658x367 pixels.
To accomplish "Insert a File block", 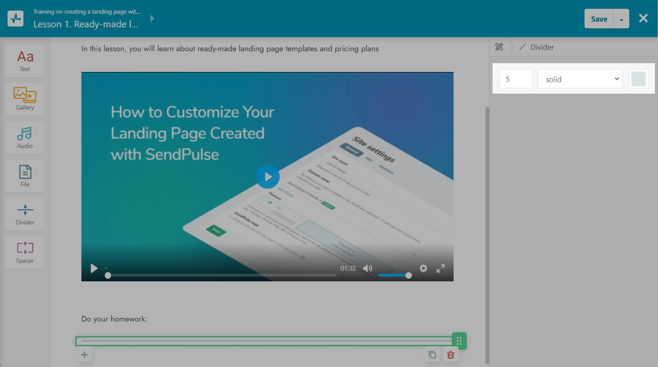I will click(25, 176).
